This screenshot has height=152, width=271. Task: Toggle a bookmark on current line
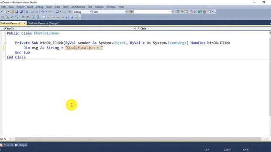pyautogui.click(x=44, y=17)
